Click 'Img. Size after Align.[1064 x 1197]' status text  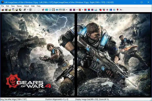click(14, 99)
